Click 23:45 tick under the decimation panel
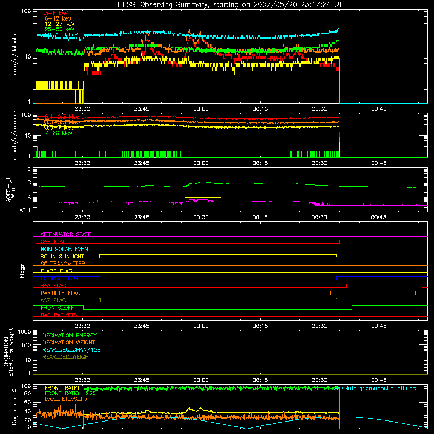Image resolution: width=434 pixels, height=434 pixels. (142, 380)
